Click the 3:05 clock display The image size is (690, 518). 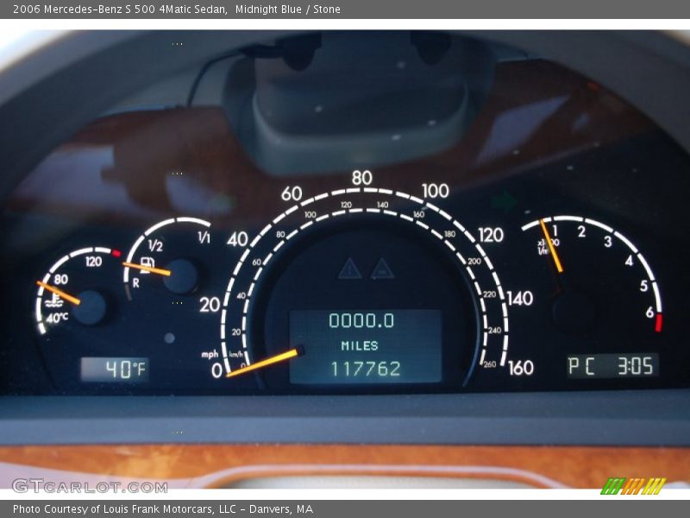tap(634, 366)
